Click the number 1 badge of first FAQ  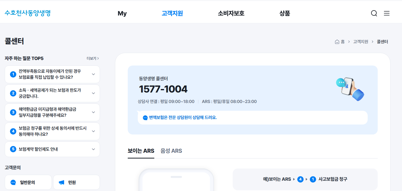point(13,74)
